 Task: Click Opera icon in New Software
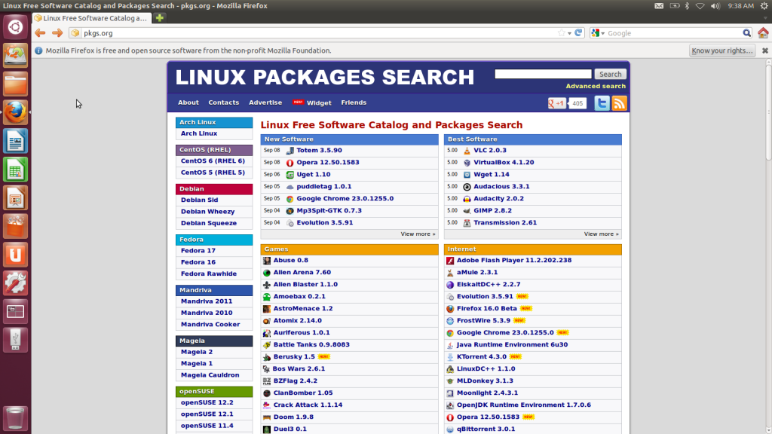pyautogui.click(x=290, y=163)
